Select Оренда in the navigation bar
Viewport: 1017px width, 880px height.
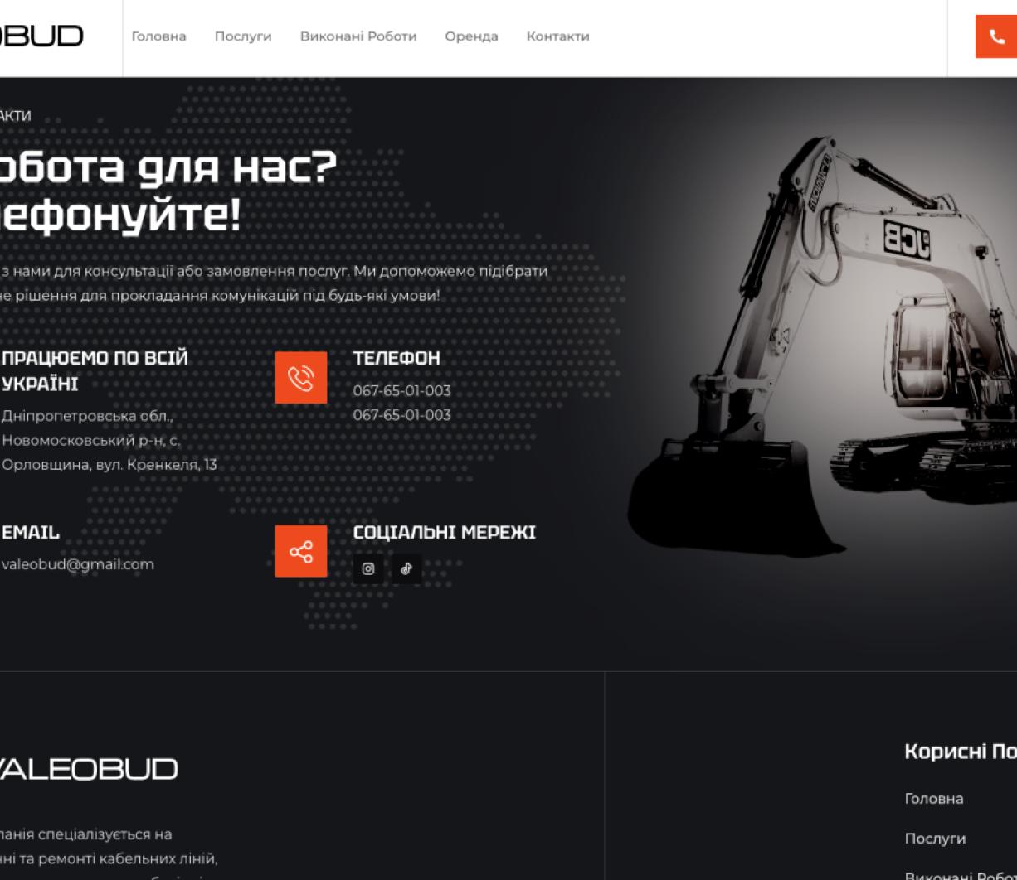coord(471,36)
